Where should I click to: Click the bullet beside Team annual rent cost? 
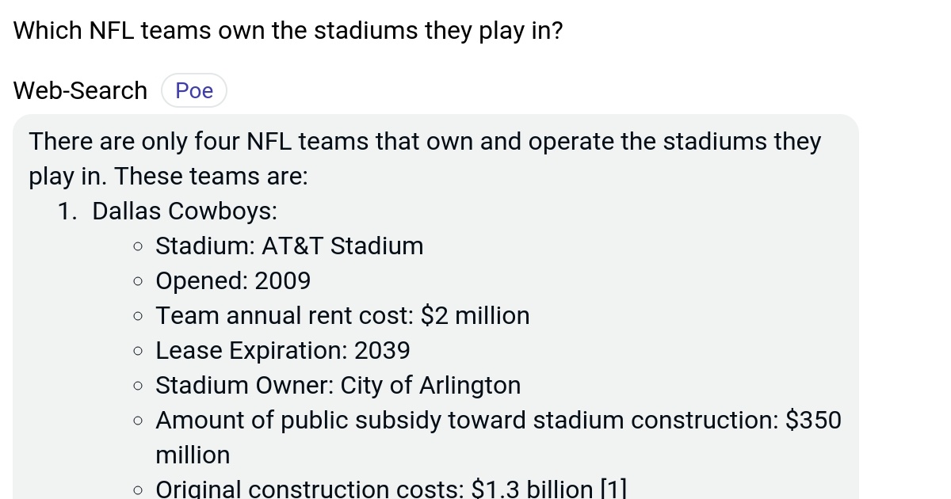(x=138, y=316)
